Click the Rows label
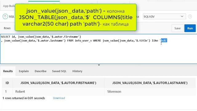197x111 pixels. click(7, 28)
